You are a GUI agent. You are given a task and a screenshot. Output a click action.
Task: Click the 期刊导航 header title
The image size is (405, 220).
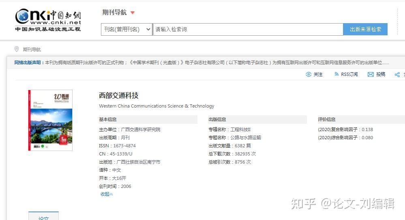(x=114, y=13)
